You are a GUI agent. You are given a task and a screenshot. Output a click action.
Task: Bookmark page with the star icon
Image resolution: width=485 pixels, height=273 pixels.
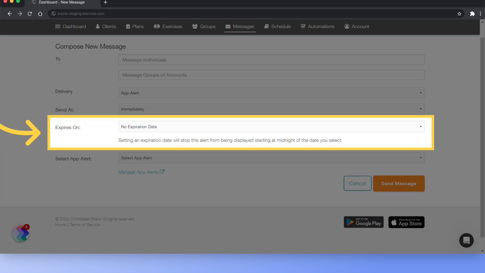459,14
